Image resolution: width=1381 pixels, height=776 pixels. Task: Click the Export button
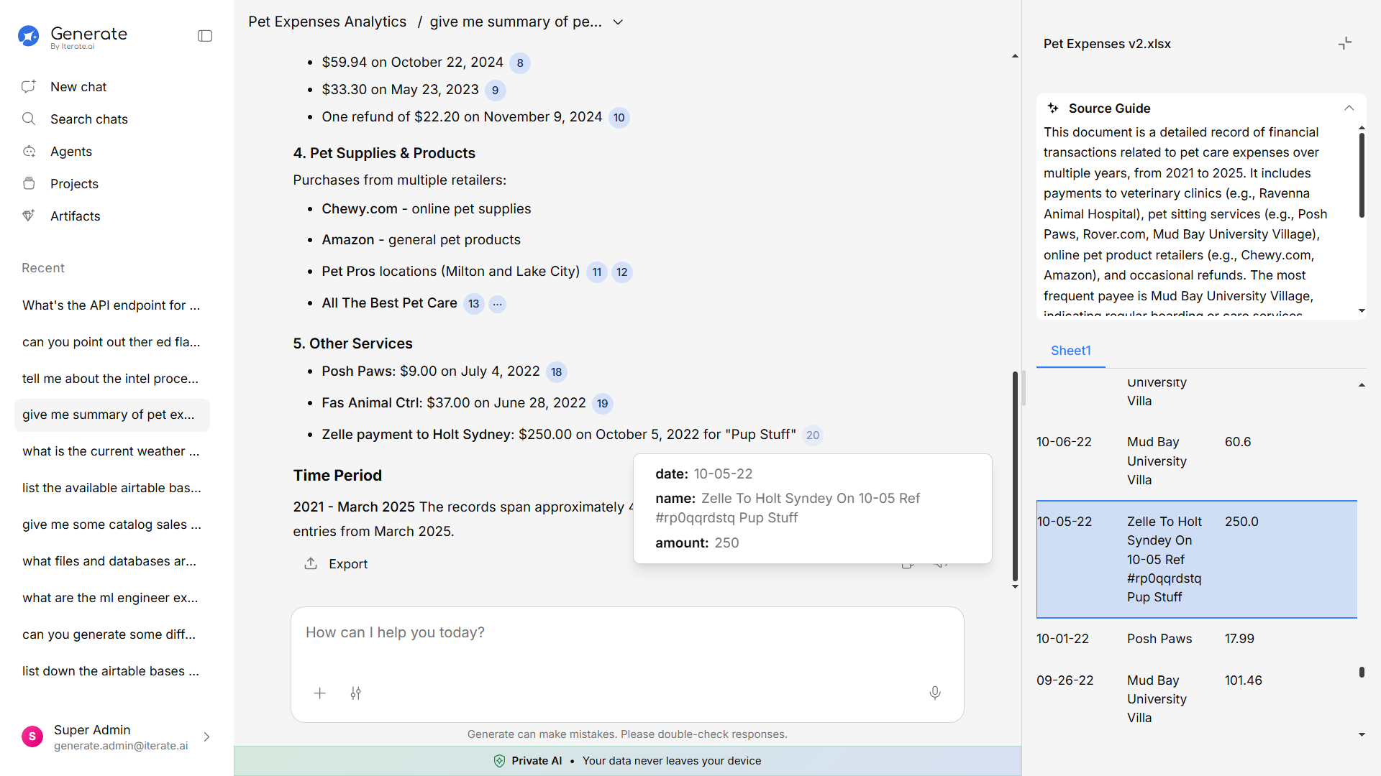(x=336, y=564)
